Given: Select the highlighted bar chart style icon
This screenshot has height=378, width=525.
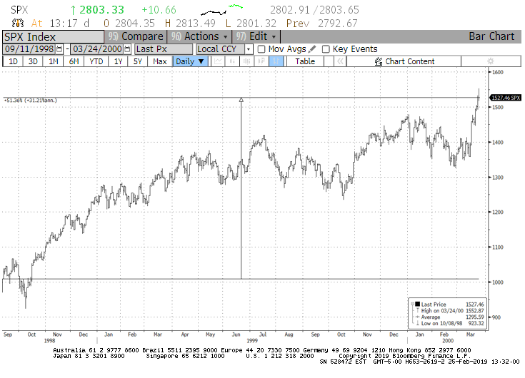Looking at the screenshot, I should point(275,61).
